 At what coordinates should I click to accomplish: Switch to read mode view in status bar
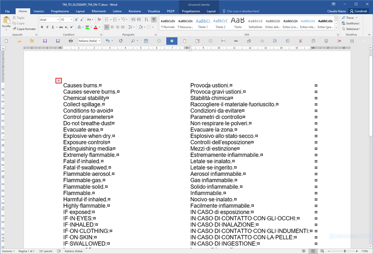[303, 251]
